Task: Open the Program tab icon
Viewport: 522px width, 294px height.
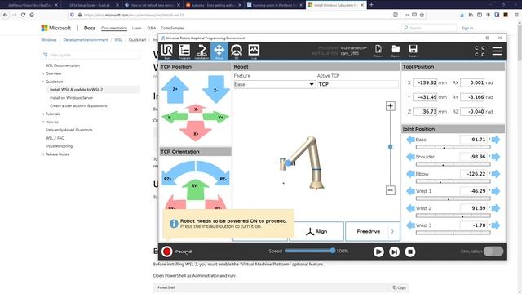Action: coord(184,51)
